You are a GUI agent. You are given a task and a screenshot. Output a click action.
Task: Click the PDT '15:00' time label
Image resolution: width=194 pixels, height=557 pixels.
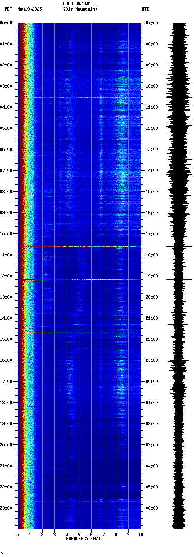point(6,339)
